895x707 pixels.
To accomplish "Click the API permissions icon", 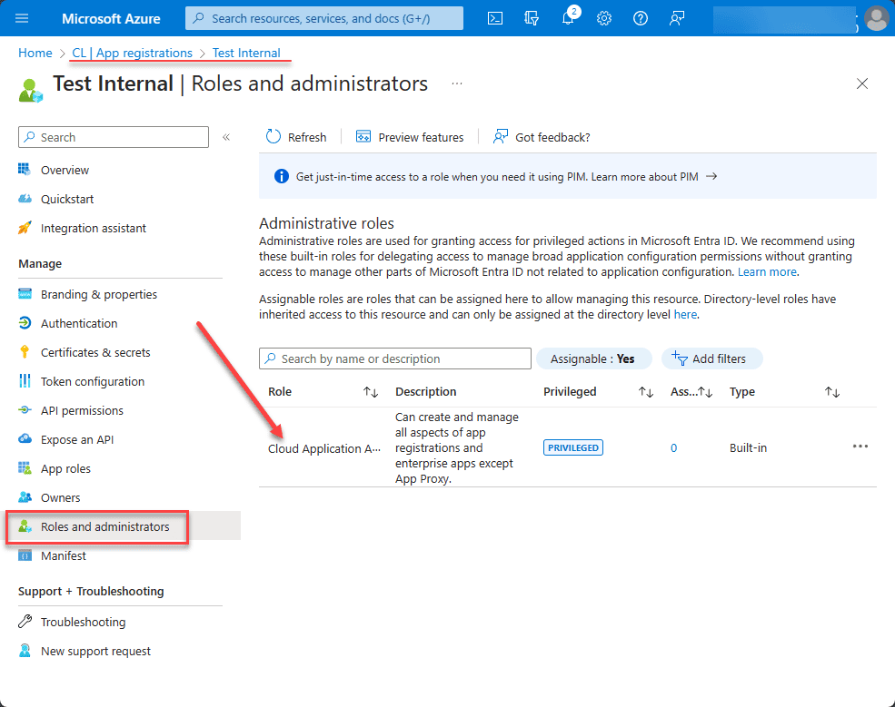I will (25, 410).
